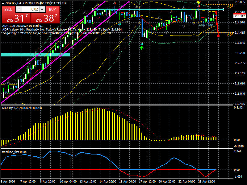Select the yellow down arrow signal at chart top

coord(199,2)
